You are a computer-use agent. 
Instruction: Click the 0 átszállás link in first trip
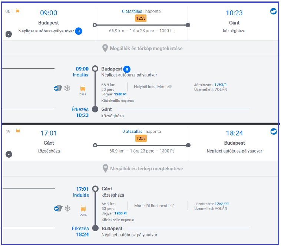[132, 11]
